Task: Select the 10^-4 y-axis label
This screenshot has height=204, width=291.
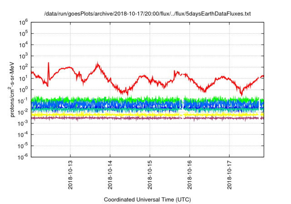Action: click(23, 135)
